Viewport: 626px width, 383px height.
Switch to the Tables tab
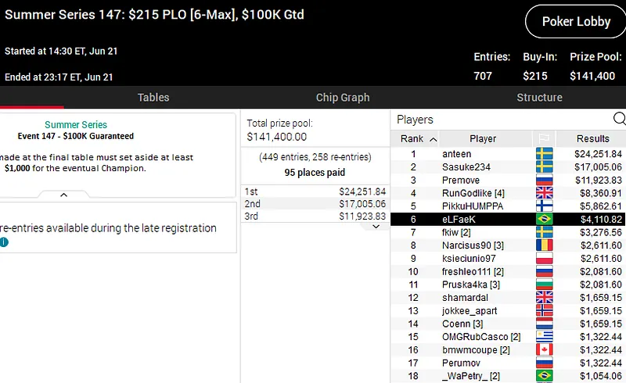[x=153, y=98]
